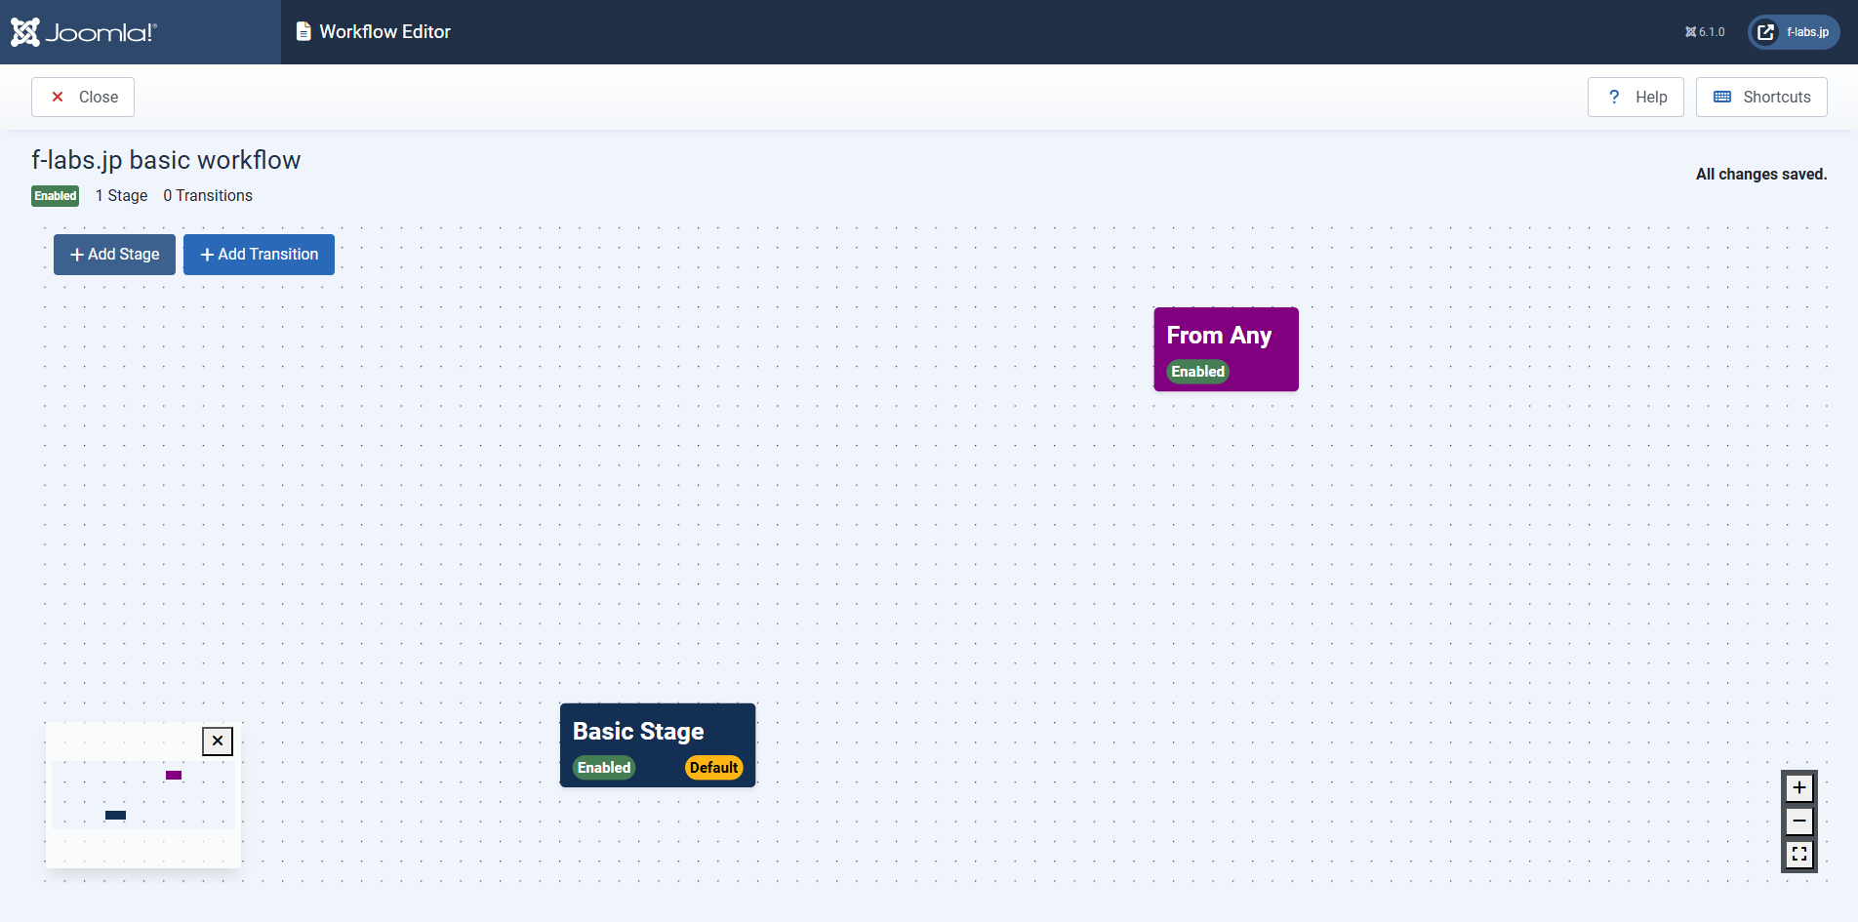
Task: Click the Enabled badge on From Any
Action: point(1197,372)
